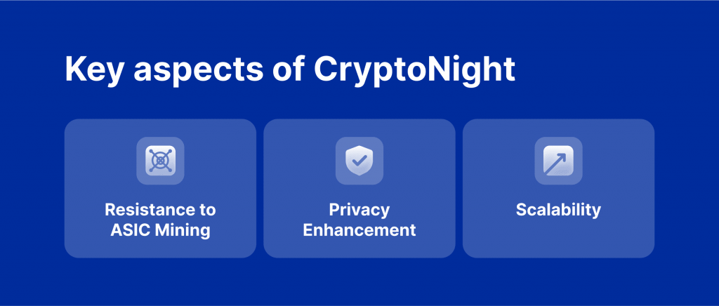Click the rounded tile behind shield icon
Viewport: 719px width, 306px height.
pyautogui.click(x=359, y=161)
